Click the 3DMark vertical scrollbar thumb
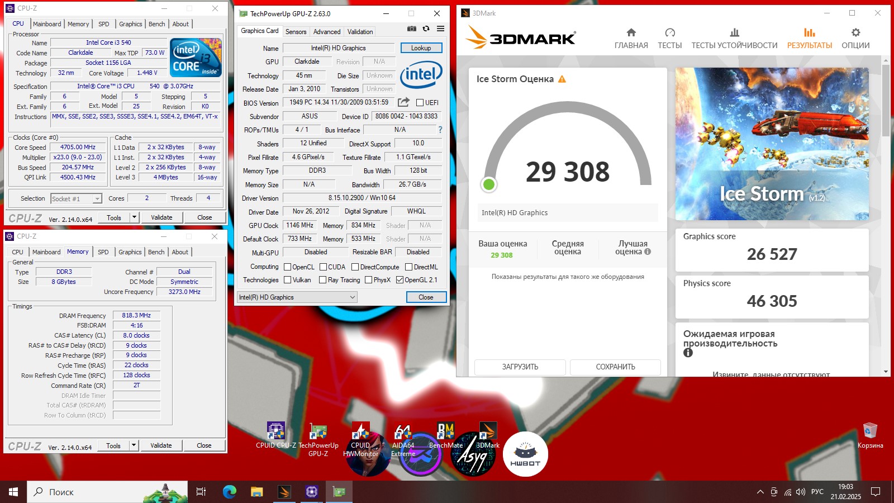The height and width of the screenshot is (503, 894). pos(886,101)
